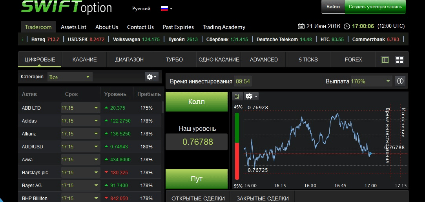Open the Traderoom menu item
425x202 pixels.
(38, 27)
